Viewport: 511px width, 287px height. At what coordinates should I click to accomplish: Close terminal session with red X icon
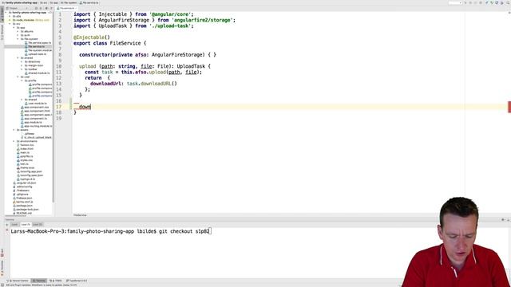pyautogui.click(x=7, y=230)
